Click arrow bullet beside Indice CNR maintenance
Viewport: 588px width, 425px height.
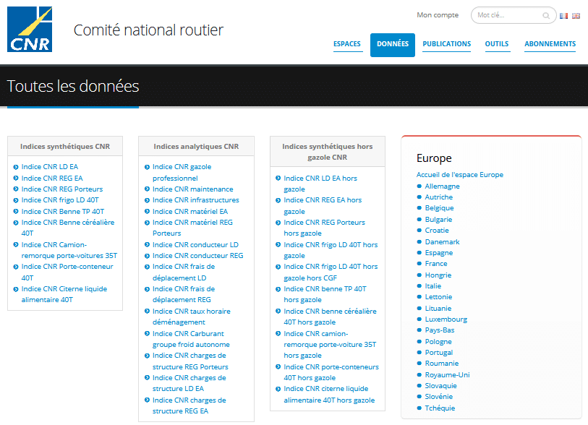[147, 189]
